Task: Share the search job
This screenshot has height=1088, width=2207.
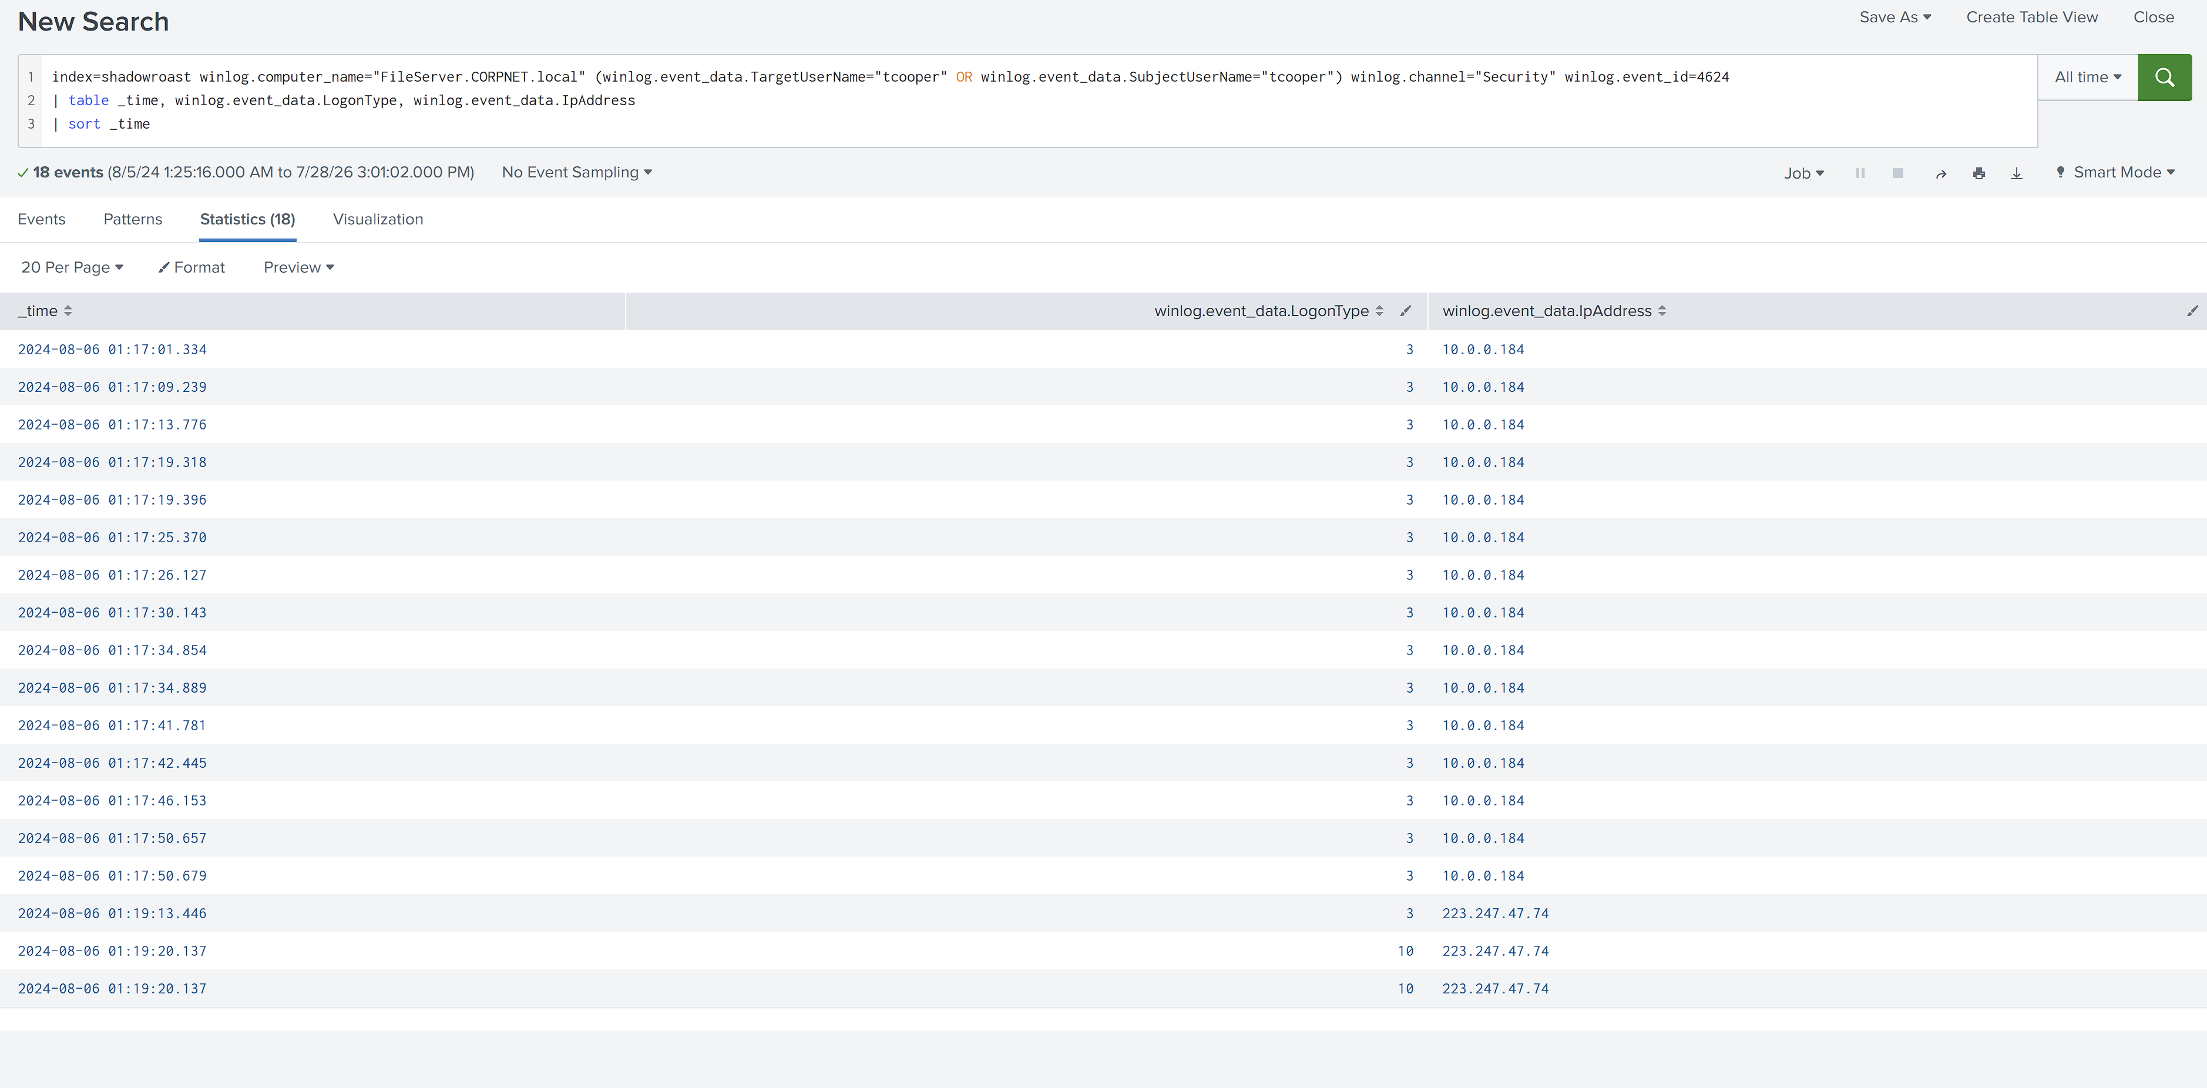Action: (1940, 173)
